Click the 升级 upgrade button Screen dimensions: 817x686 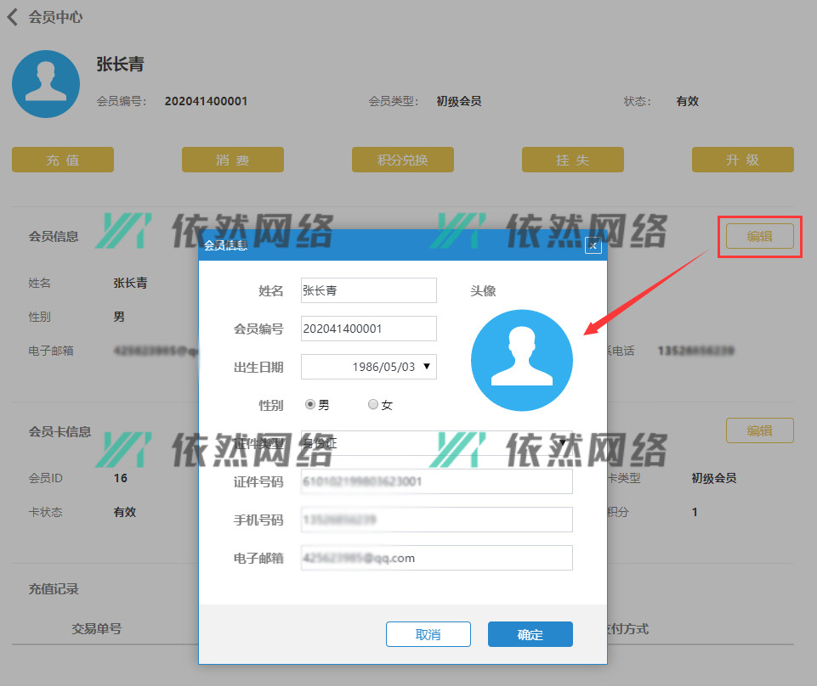tap(742, 160)
